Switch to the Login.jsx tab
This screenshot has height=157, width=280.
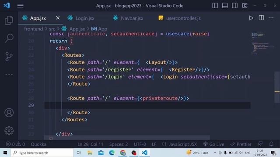85,18
